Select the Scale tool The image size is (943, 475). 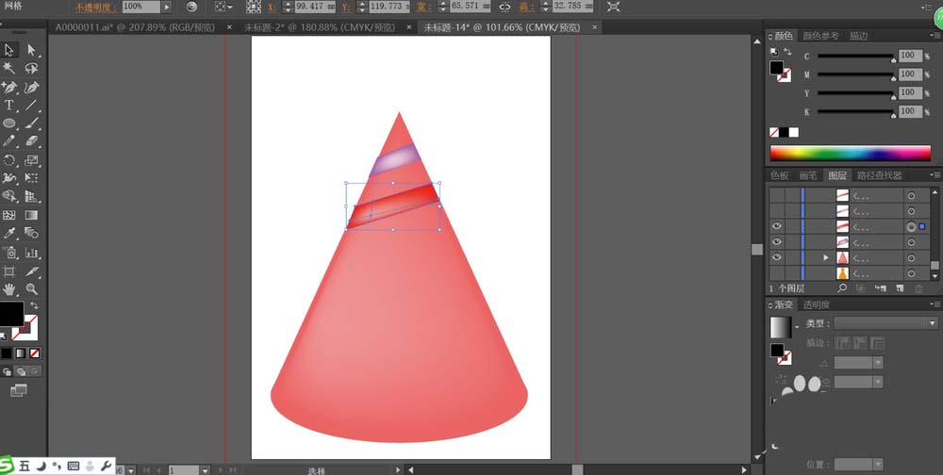click(x=31, y=160)
